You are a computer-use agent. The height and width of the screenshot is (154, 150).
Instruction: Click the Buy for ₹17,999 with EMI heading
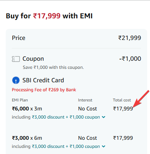pos(49,16)
